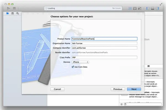Image resolution: width=166 pixels, height=110 pixels.
Task: Open the Search navigator magnifier icon
Action: coord(18,13)
